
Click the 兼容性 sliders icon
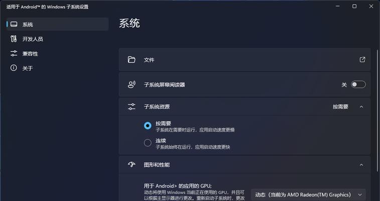pyautogui.click(x=14, y=53)
